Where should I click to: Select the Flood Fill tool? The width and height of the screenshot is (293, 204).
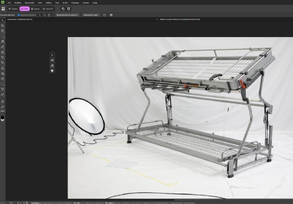click(2, 74)
